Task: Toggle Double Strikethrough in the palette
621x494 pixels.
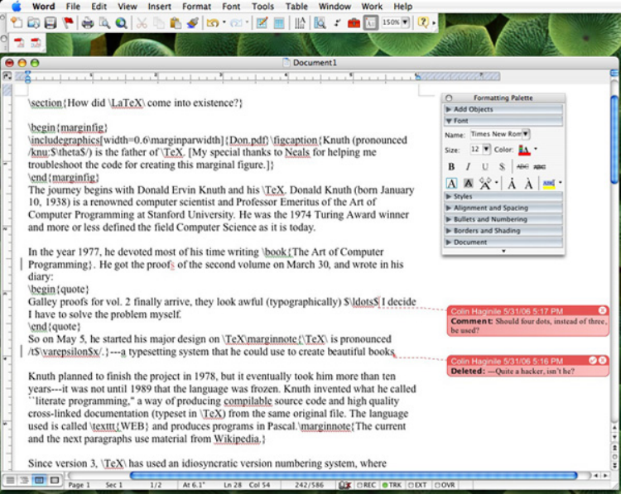Action: 539,166
